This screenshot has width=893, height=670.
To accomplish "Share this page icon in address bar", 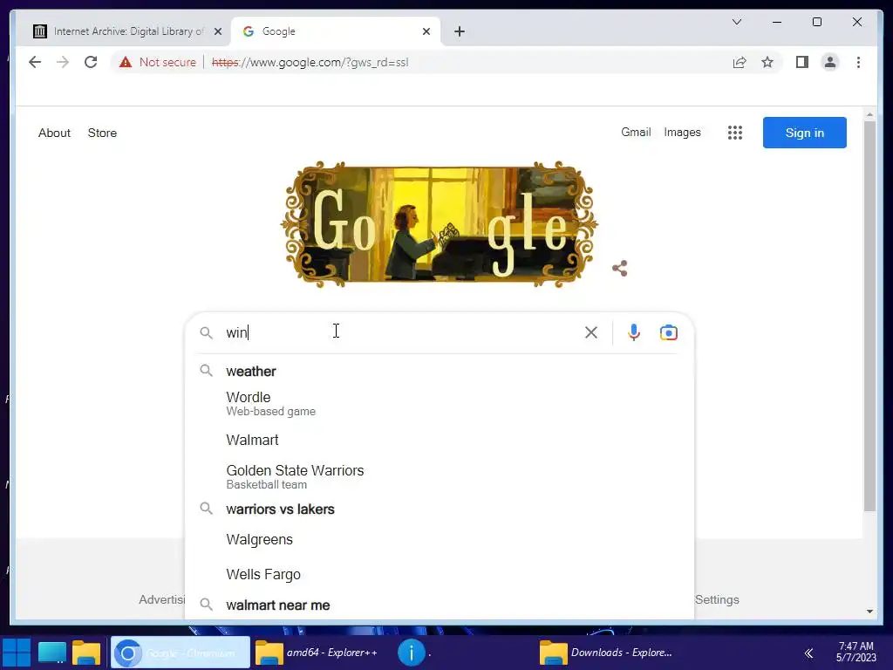I will (x=740, y=62).
